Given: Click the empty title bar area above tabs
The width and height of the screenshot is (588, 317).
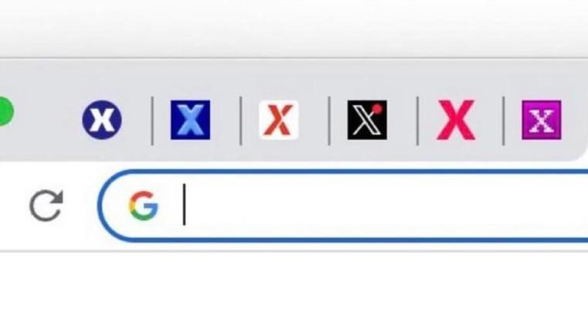Looking at the screenshot, I should click(294, 28).
